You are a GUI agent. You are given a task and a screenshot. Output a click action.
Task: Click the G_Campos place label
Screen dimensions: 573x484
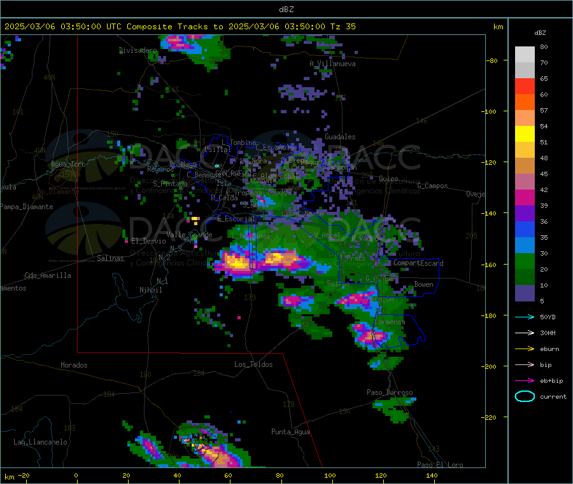[433, 186]
